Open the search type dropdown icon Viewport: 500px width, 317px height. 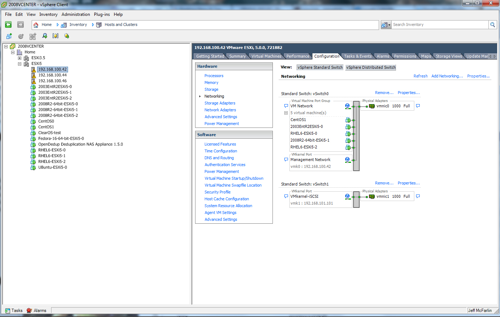[x=386, y=24]
